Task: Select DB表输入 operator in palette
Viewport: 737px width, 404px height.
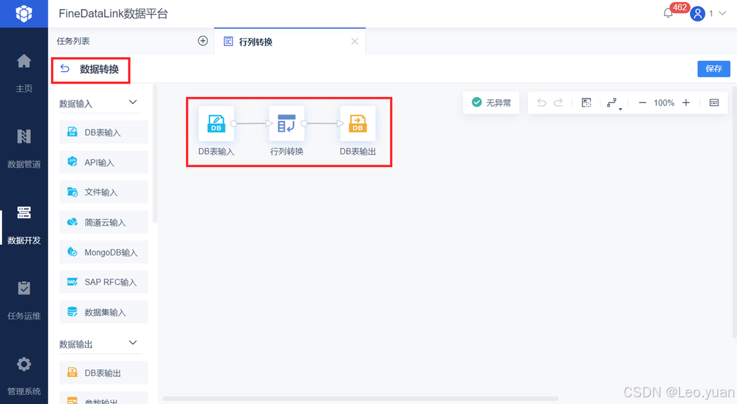Action: coord(104,132)
